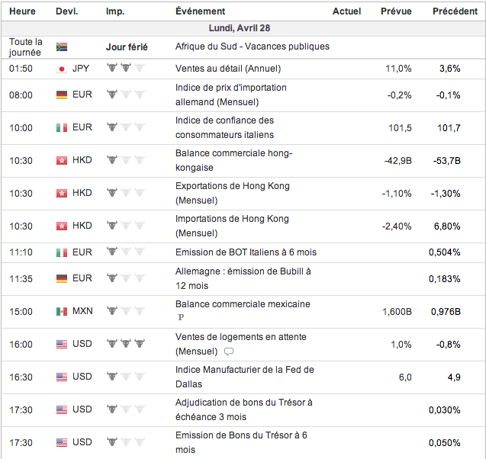
Task: Click the importance bull icons for Ventes au détail
Action: coord(125,69)
